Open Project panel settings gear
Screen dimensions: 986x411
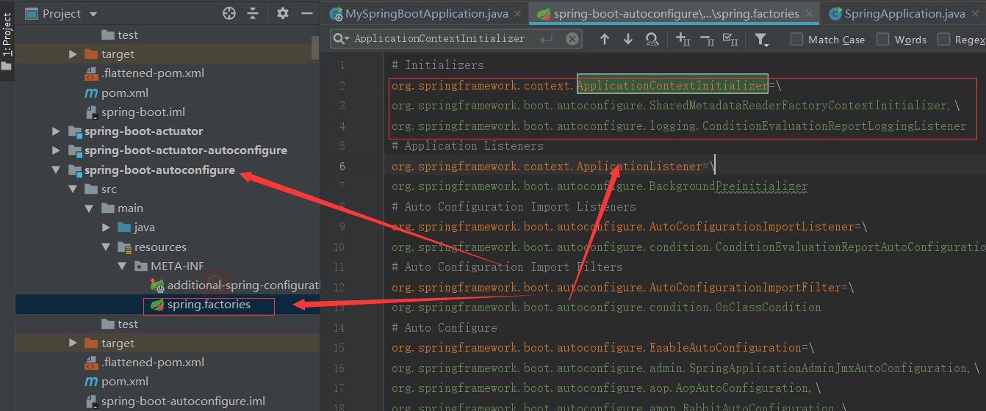(x=283, y=13)
